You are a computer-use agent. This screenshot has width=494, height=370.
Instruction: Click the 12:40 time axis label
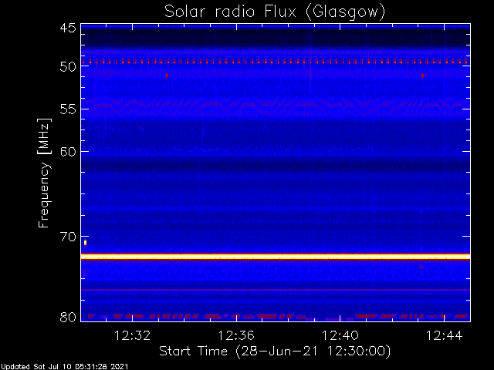pos(340,335)
